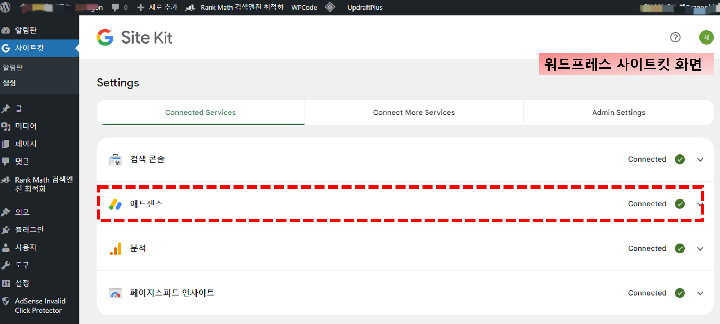Open UpdraftPlus in the admin bar

365,8
